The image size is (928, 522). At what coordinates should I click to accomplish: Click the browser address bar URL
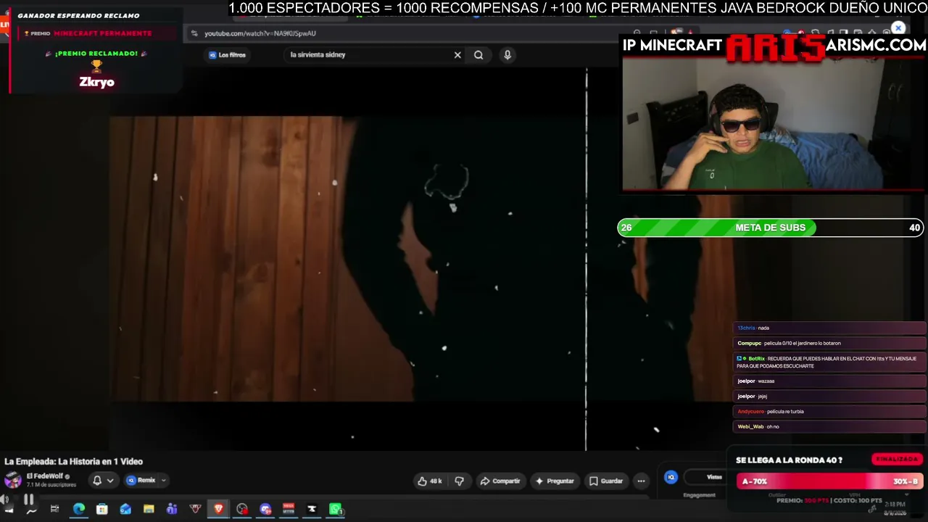260,33
